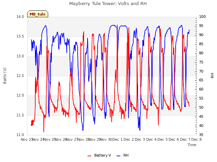The width and height of the screenshot is (217, 162).
Task: Click the RH right axis label
Action: click(x=212, y=76)
